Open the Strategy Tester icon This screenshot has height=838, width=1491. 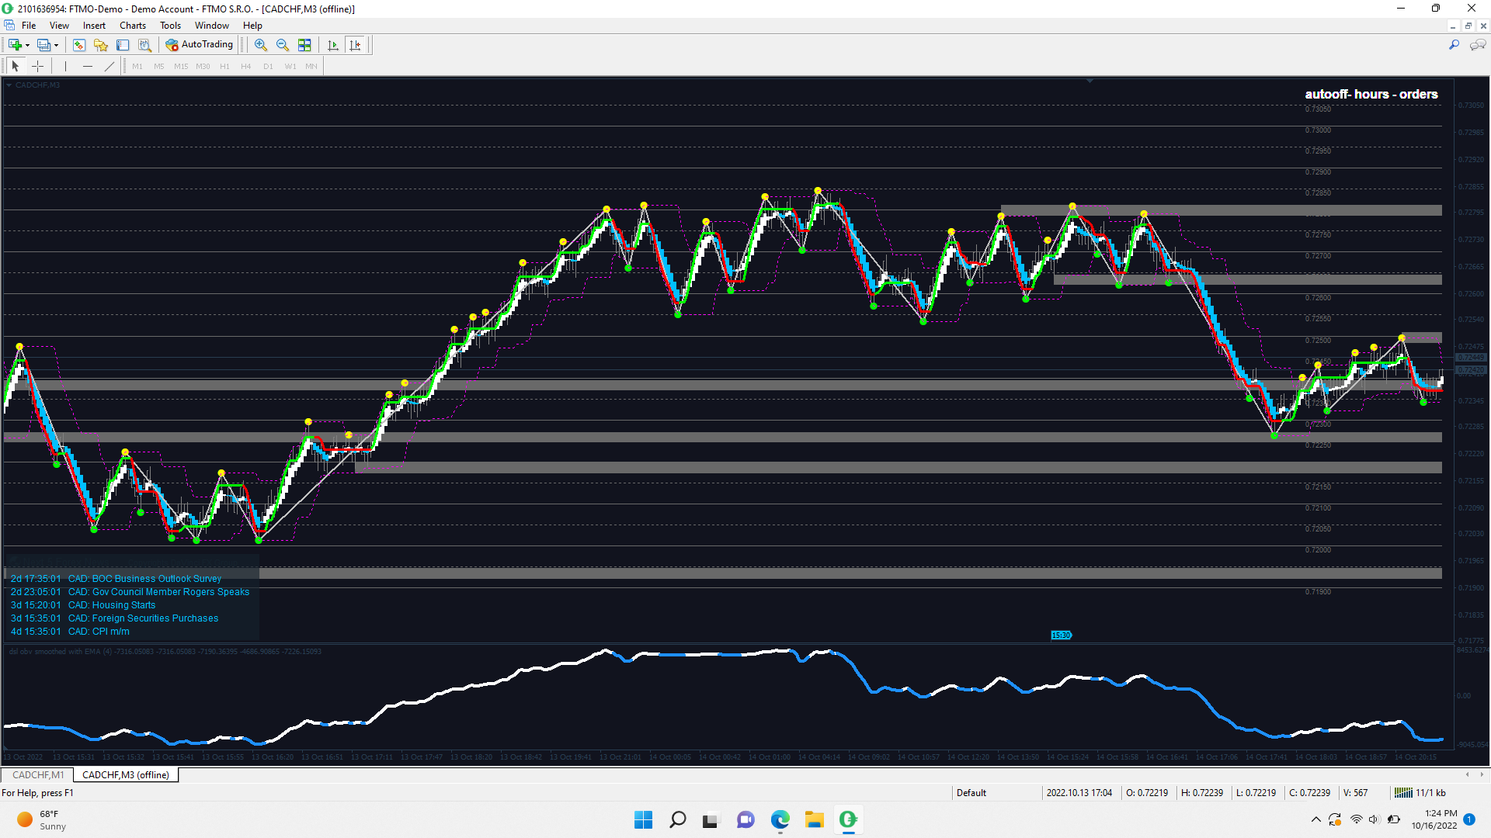pos(144,45)
